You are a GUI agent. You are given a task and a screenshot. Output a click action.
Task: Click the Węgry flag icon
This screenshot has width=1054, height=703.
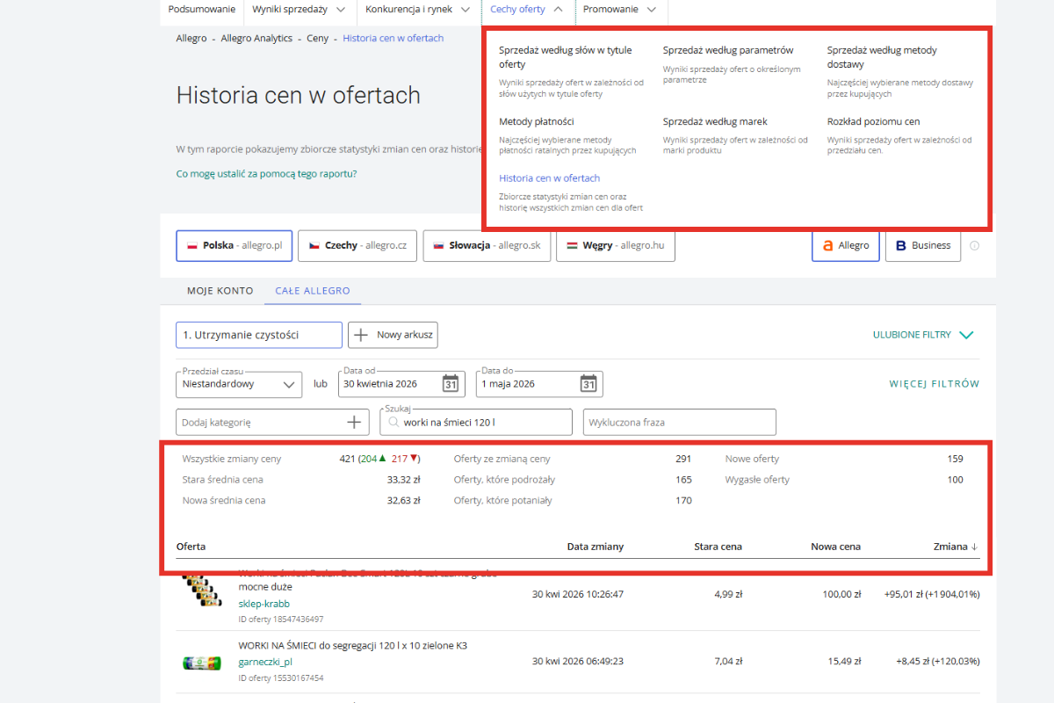click(x=572, y=246)
